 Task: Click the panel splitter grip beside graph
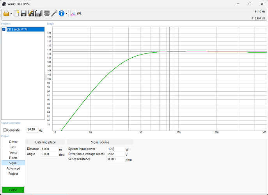click(46, 77)
